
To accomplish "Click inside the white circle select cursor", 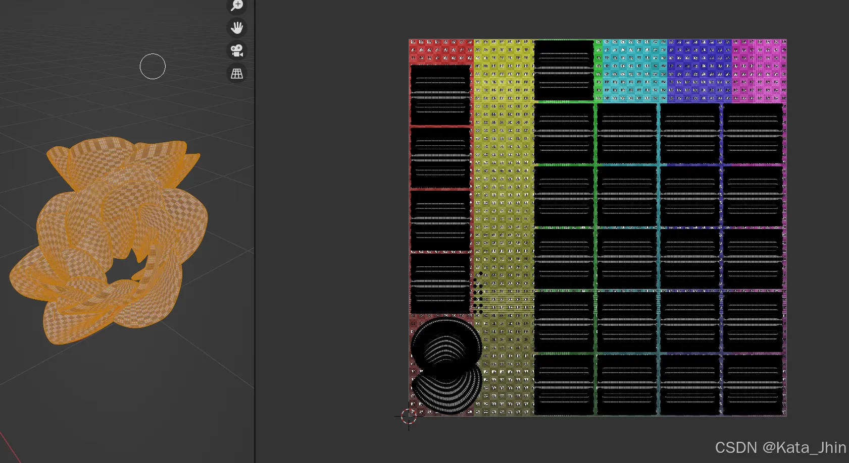I will coord(153,67).
